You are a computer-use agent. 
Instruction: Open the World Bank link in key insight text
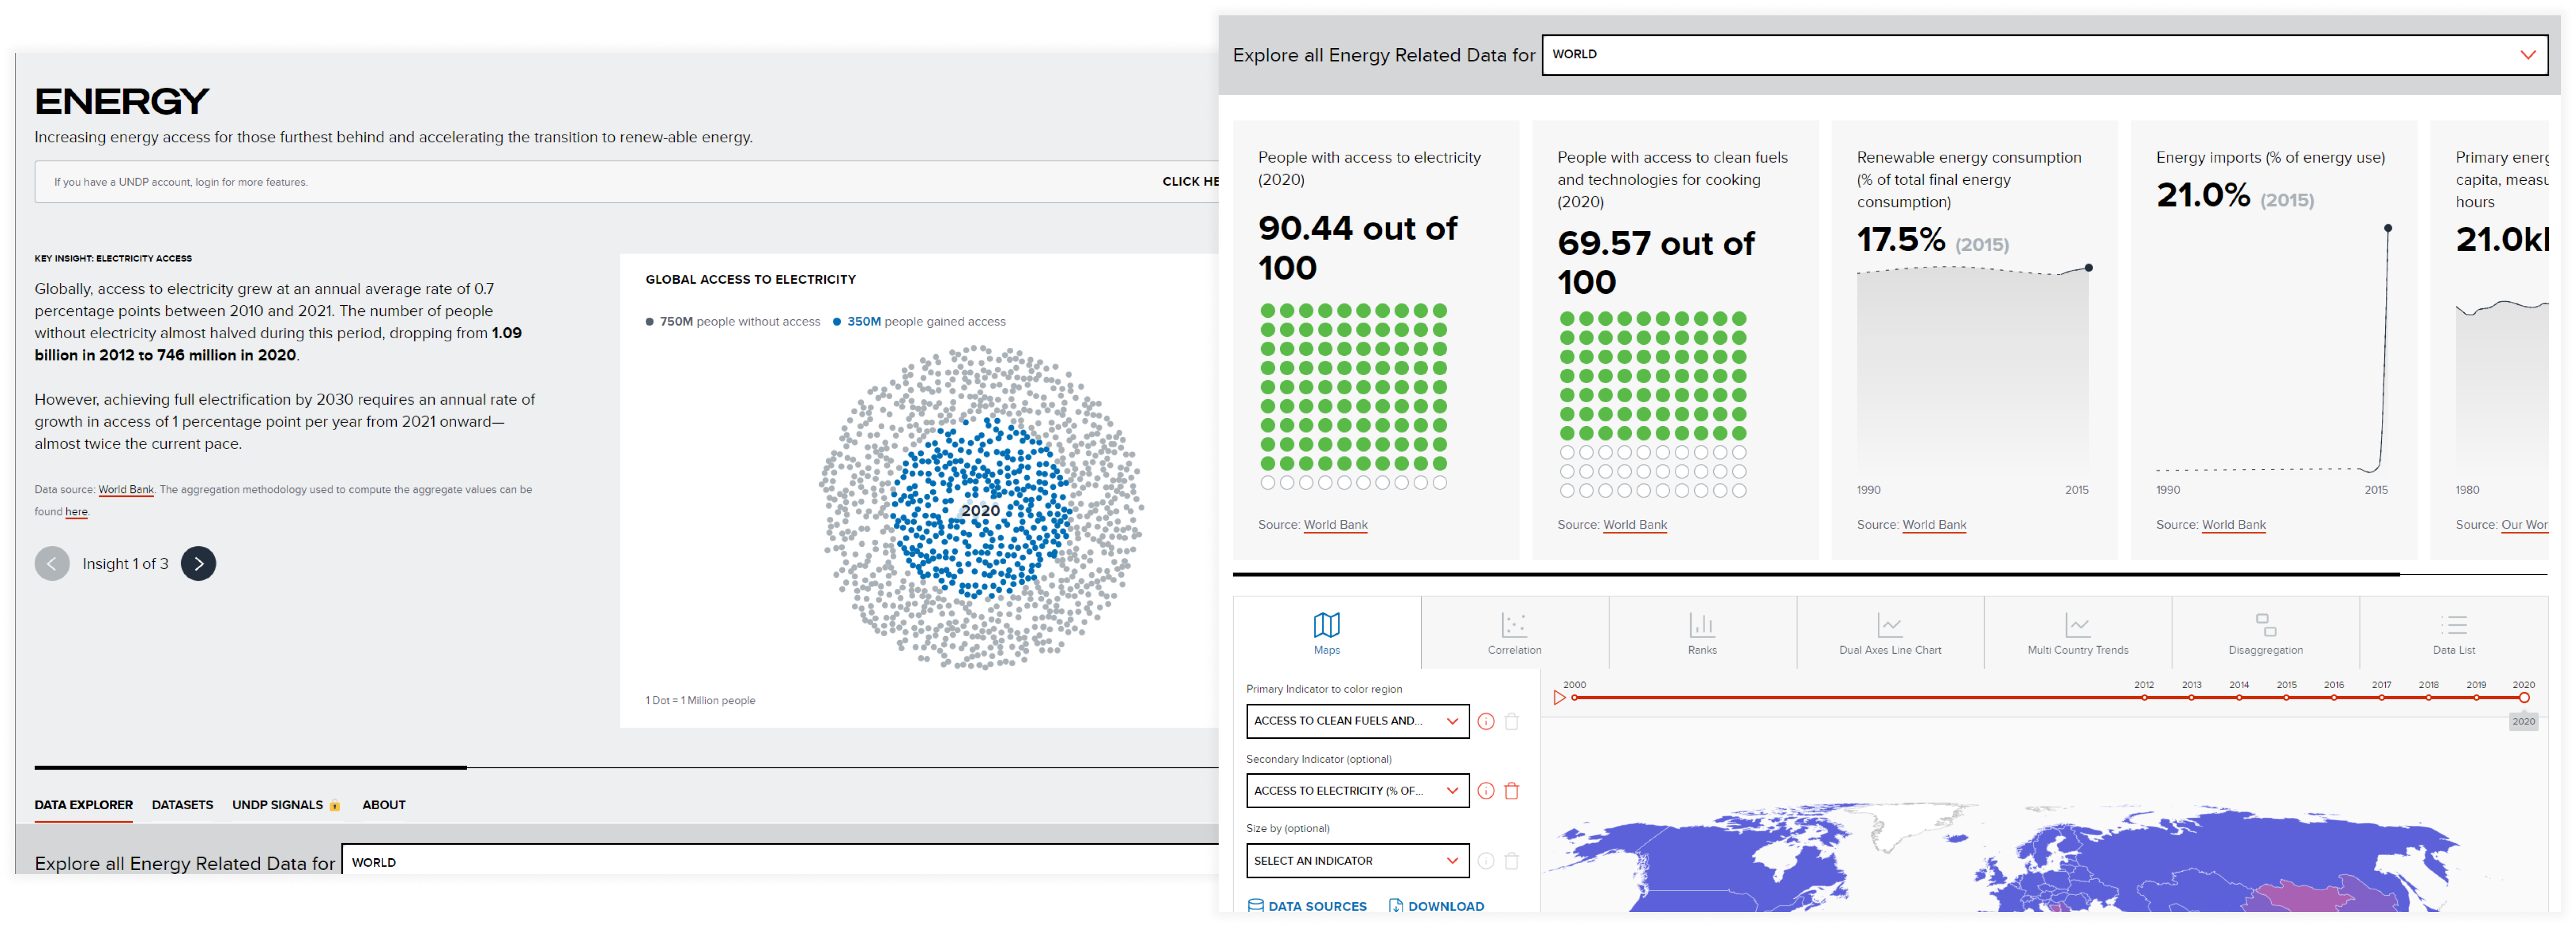click(126, 490)
